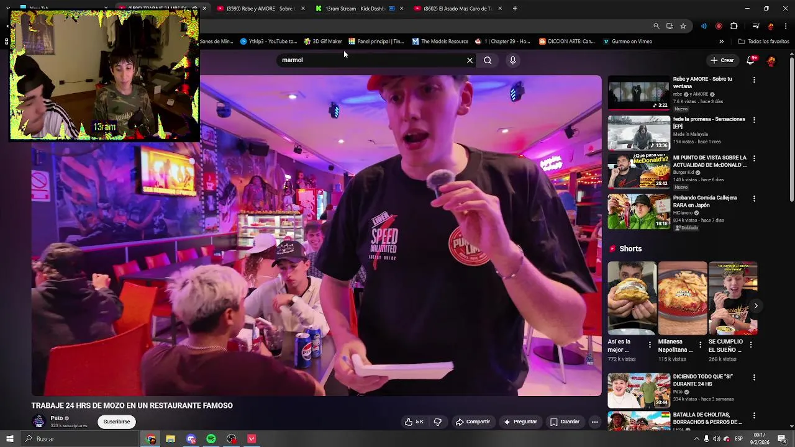Clear the 'marmol' search text with X
795x447 pixels.
click(x=470, y=60)
